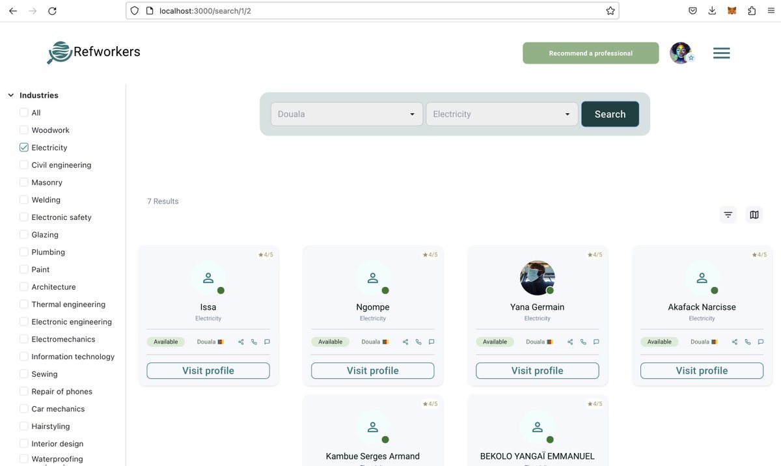Call Yana Germain via phone icon
781x466 pixels.
pyautogui.click(x=583, y=342)
